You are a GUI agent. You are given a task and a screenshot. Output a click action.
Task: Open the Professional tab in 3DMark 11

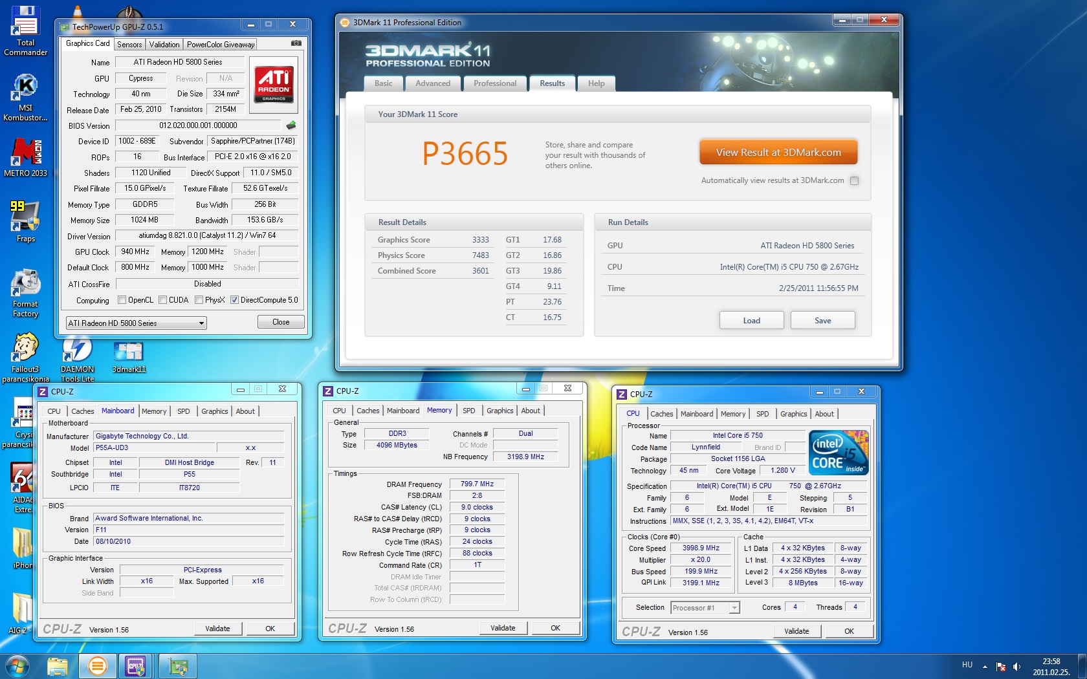[x=495, y=83]
